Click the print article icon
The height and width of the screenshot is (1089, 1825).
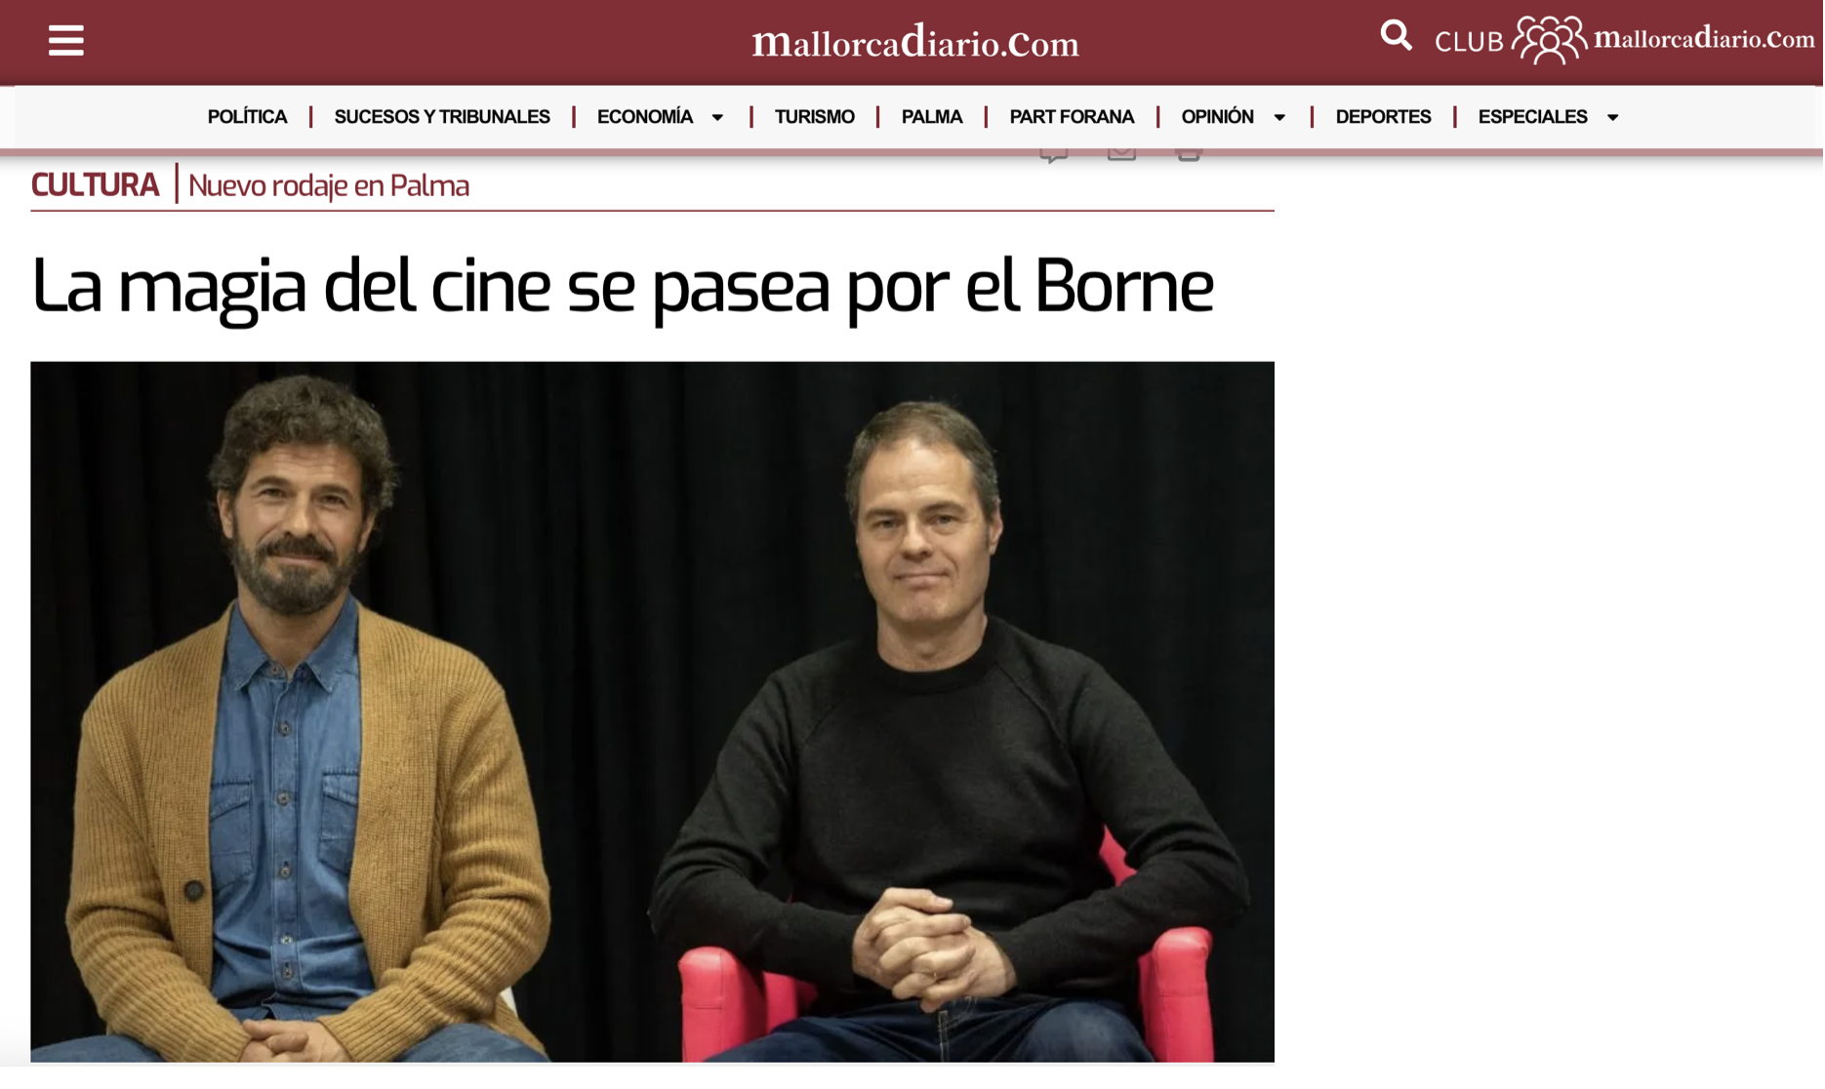click(x=1188, y=153)
